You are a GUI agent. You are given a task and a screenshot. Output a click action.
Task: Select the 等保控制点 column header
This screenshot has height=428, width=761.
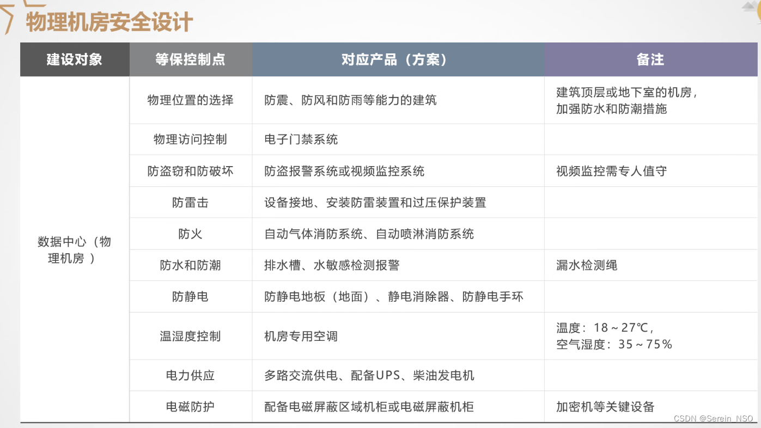[x=191, y=59]
